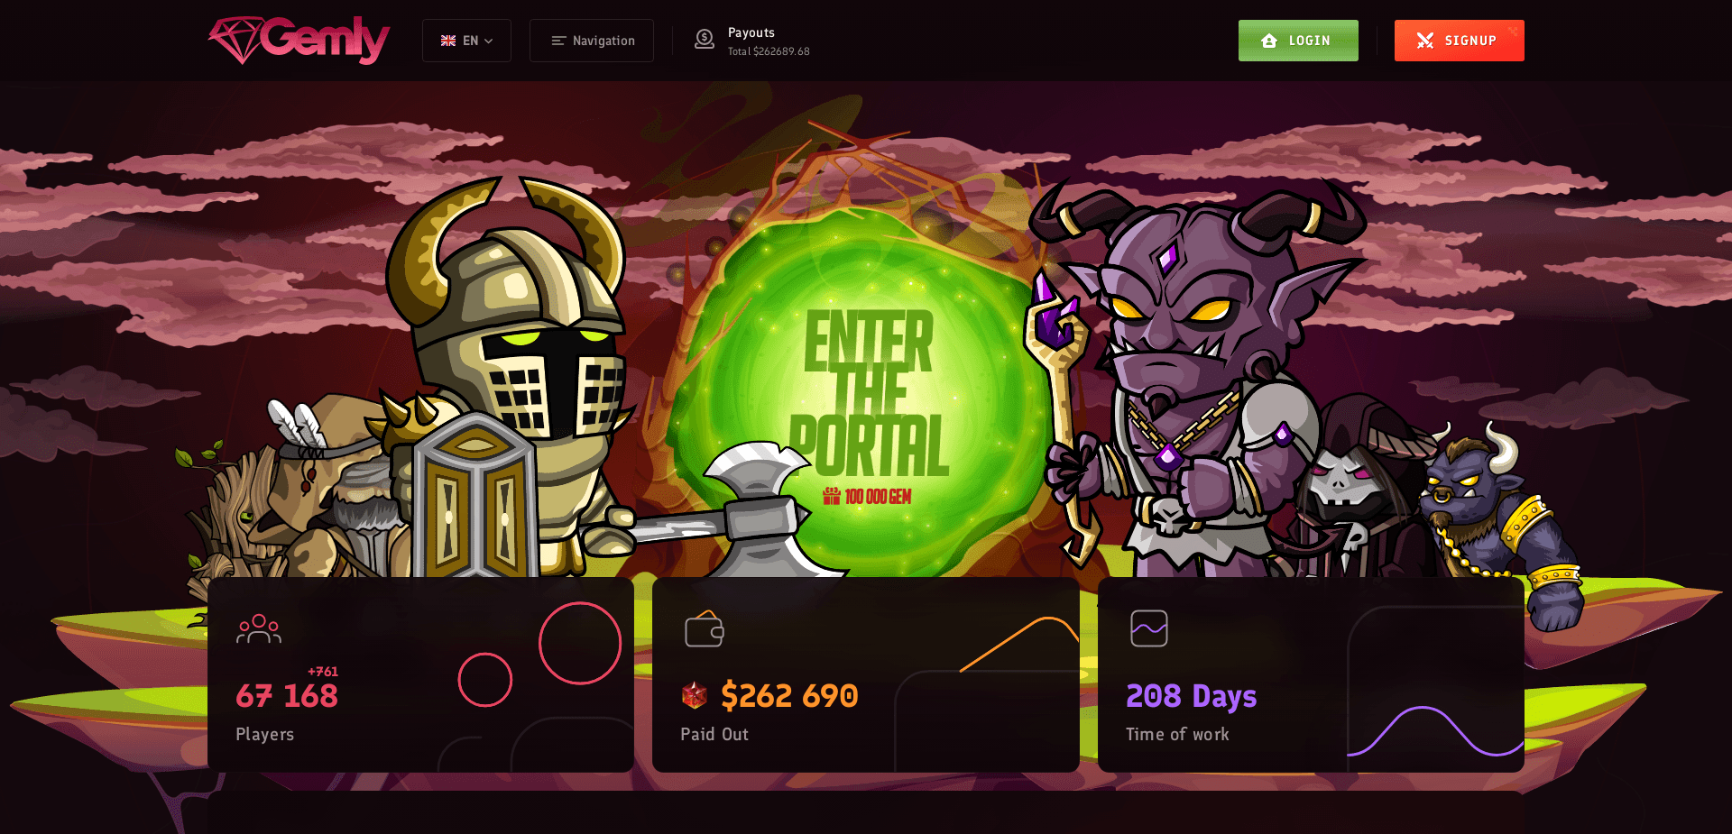Image resolution: width=1732 pixels, height=834 pixels.
Task: Click the green LOGIN button
Action: 1298,41
